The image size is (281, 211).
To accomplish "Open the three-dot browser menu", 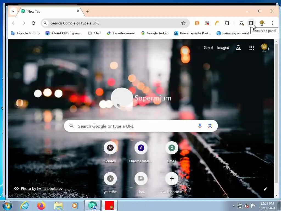I will pyautogui.click(x=272, y=23).
